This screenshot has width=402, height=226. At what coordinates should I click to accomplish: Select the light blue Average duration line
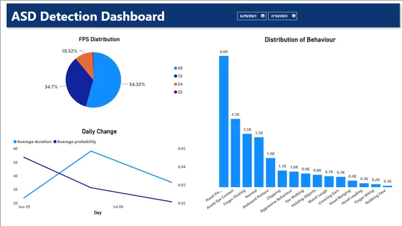[91, 151]
